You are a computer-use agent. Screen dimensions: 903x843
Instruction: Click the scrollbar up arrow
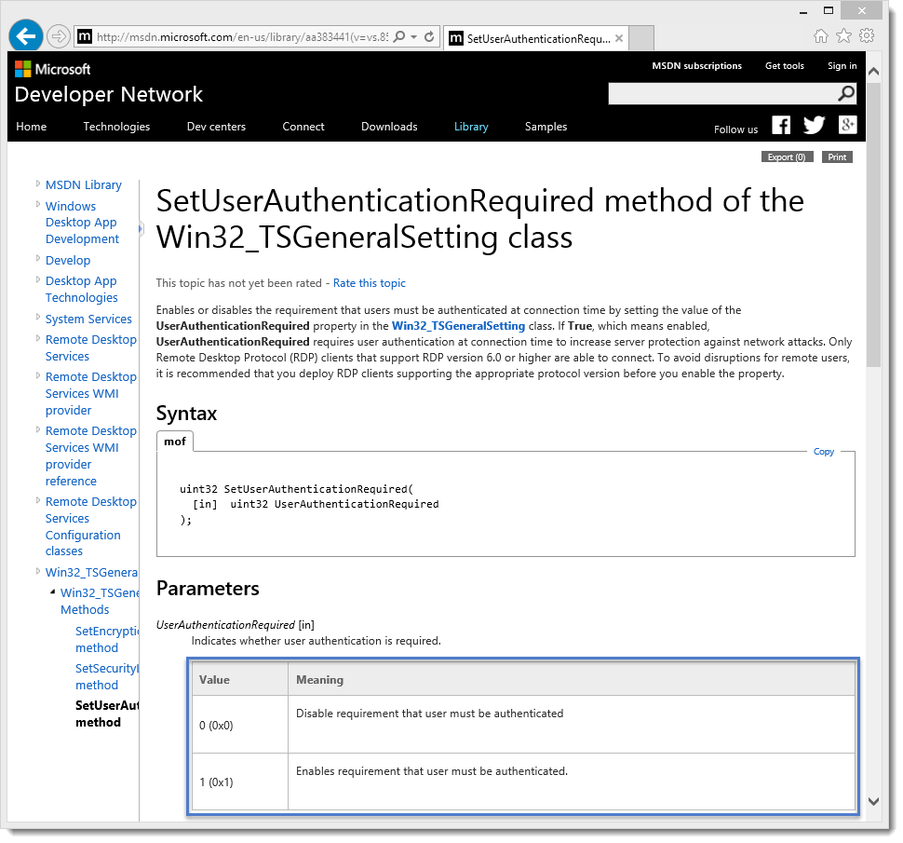pos(873,72)
